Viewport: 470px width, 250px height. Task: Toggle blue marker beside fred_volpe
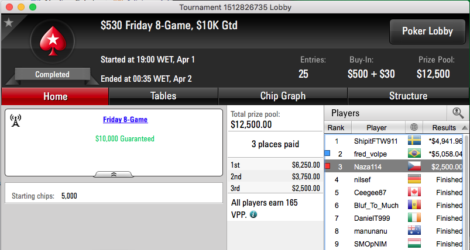pos(328,154)
